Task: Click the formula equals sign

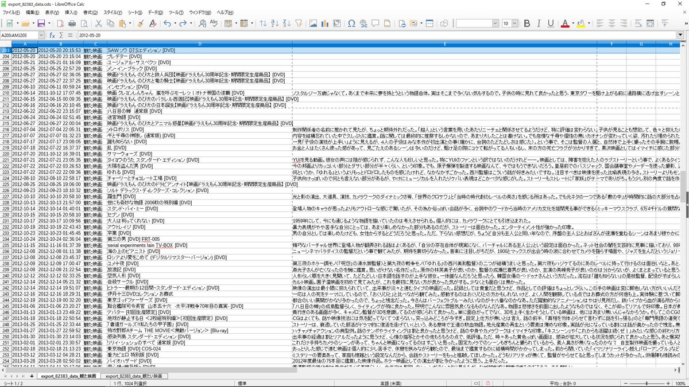Action: tap(70, 35)
